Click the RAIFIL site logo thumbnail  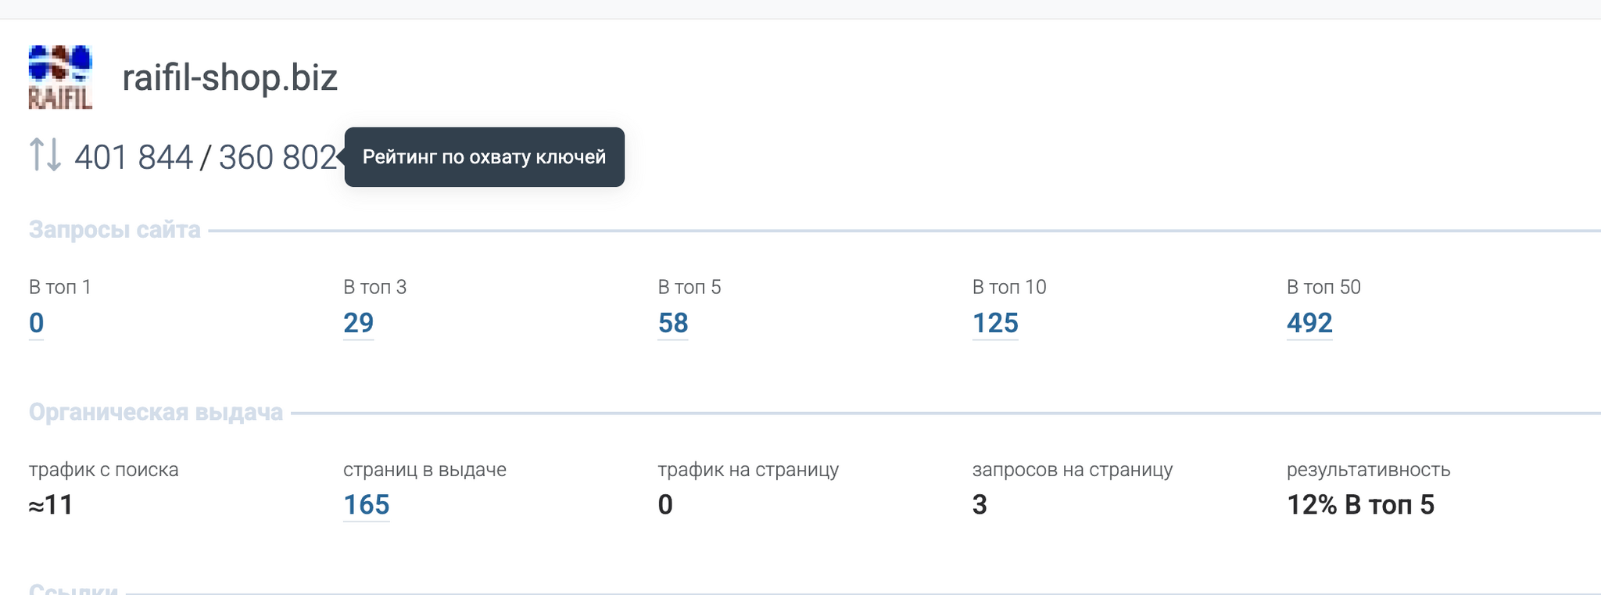[60, 77]
